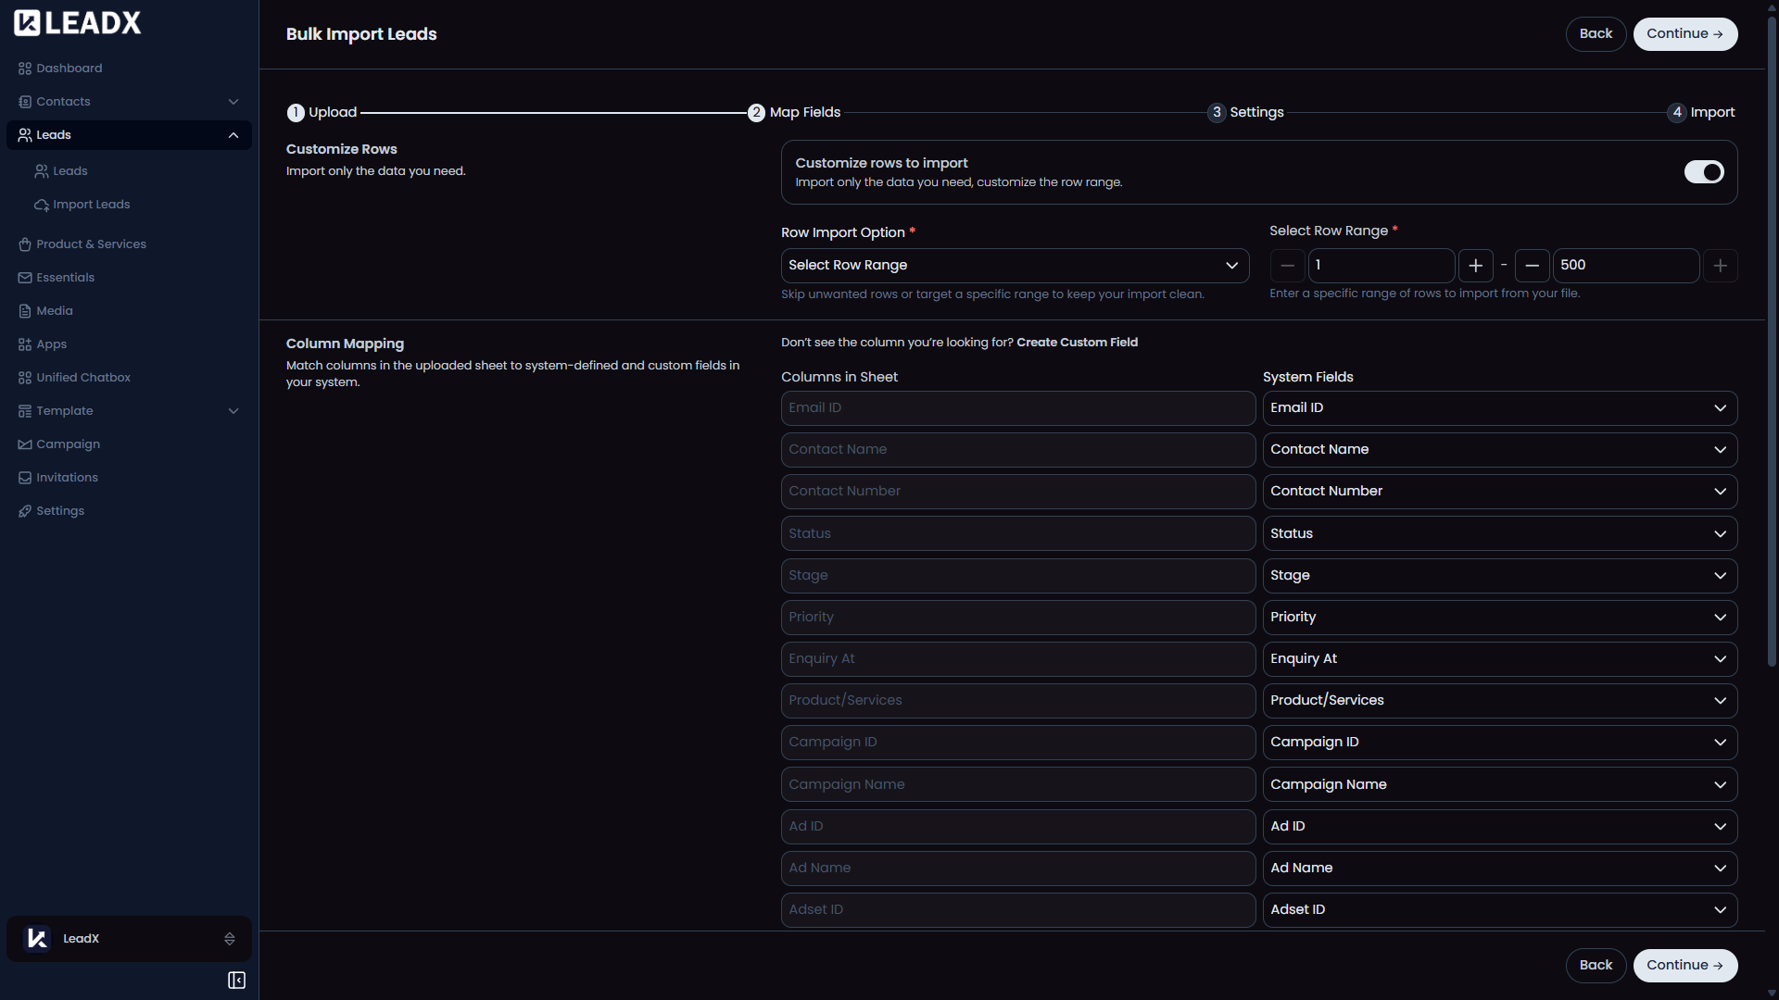Click the Import Leads cloud icon

(42, 205)
